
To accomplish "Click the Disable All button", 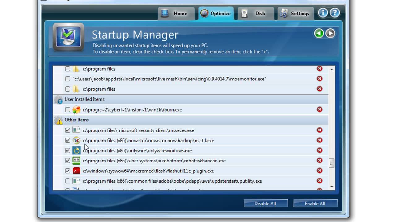I will point(266,203).
